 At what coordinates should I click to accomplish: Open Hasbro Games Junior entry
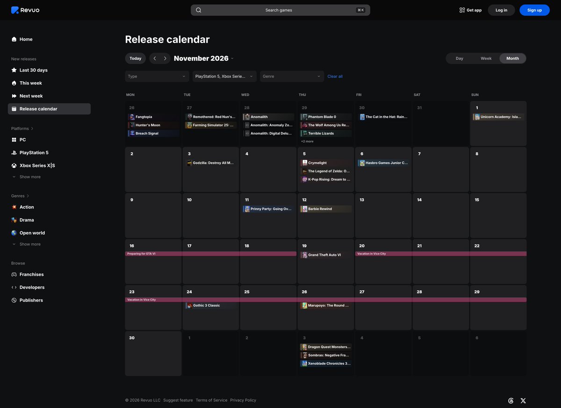[383, 163]
